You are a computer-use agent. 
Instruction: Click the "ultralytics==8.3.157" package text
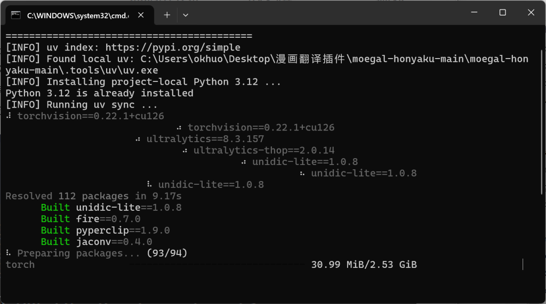[x=205, y=139]
